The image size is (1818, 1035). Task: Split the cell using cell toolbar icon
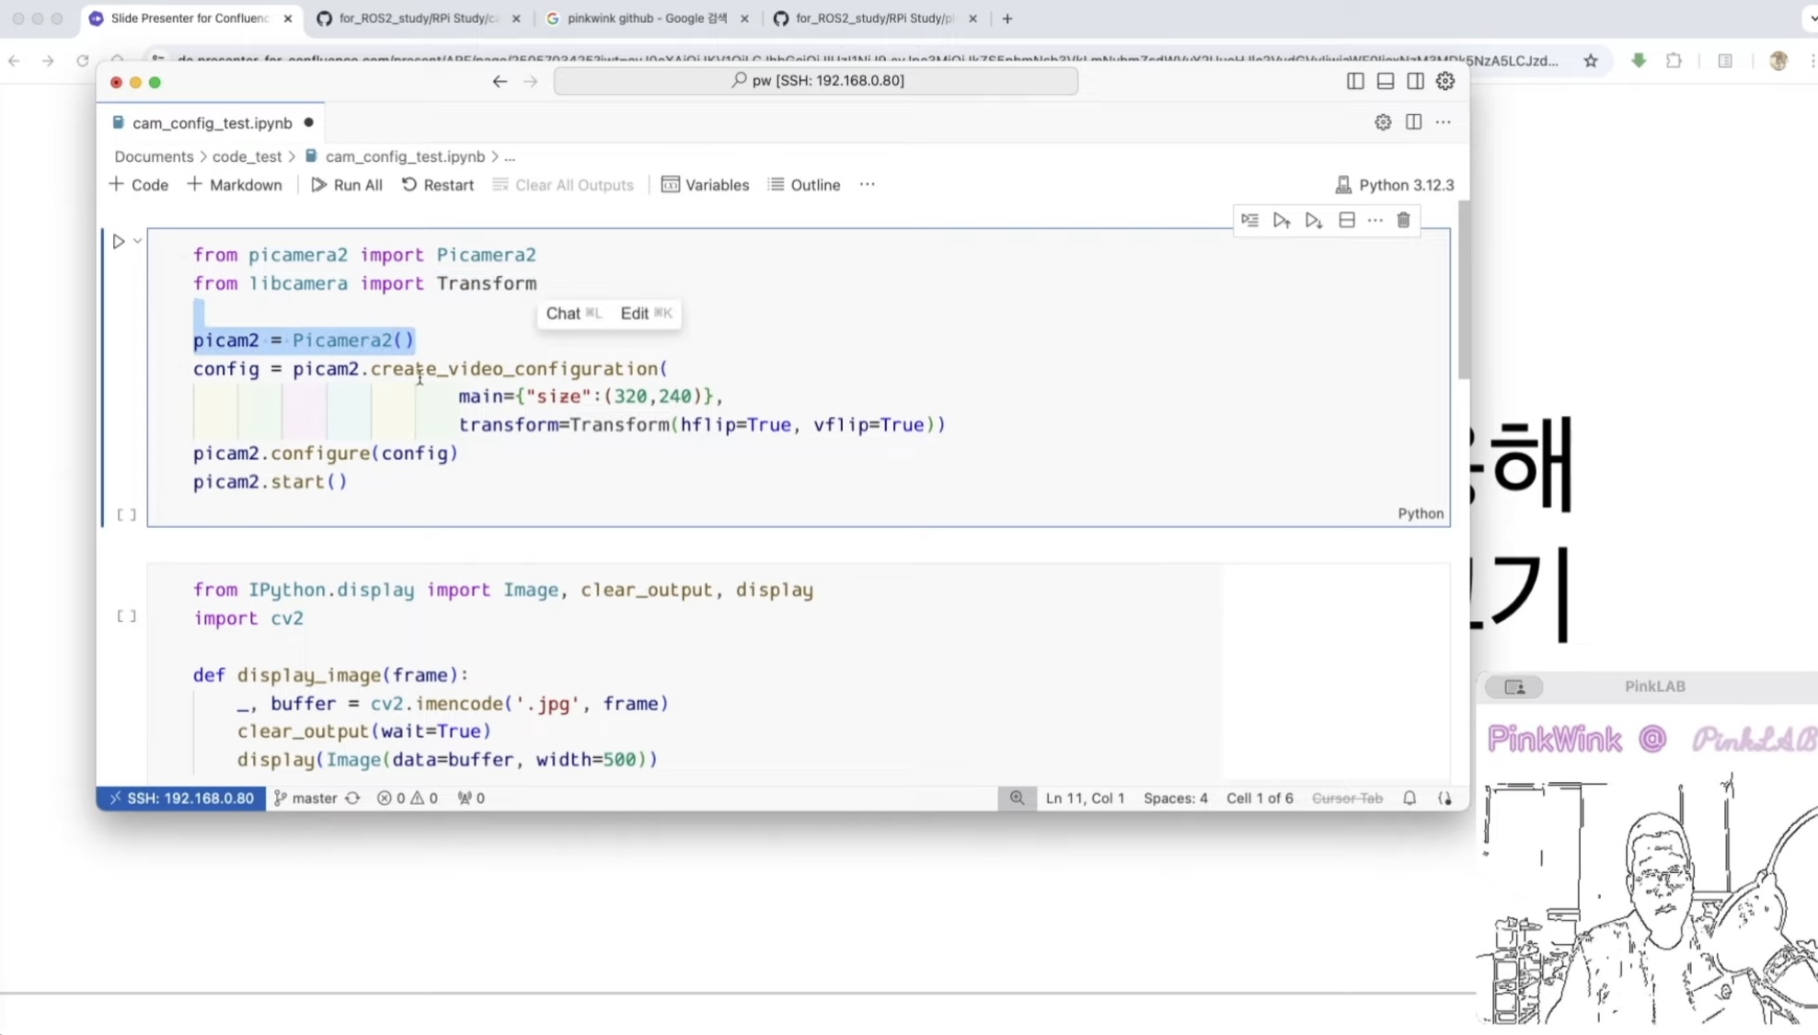[1346, 220]
